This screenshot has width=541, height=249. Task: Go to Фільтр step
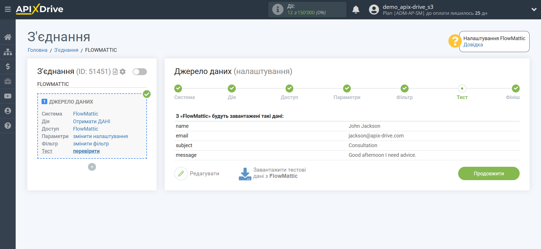(x=405, y=89)
